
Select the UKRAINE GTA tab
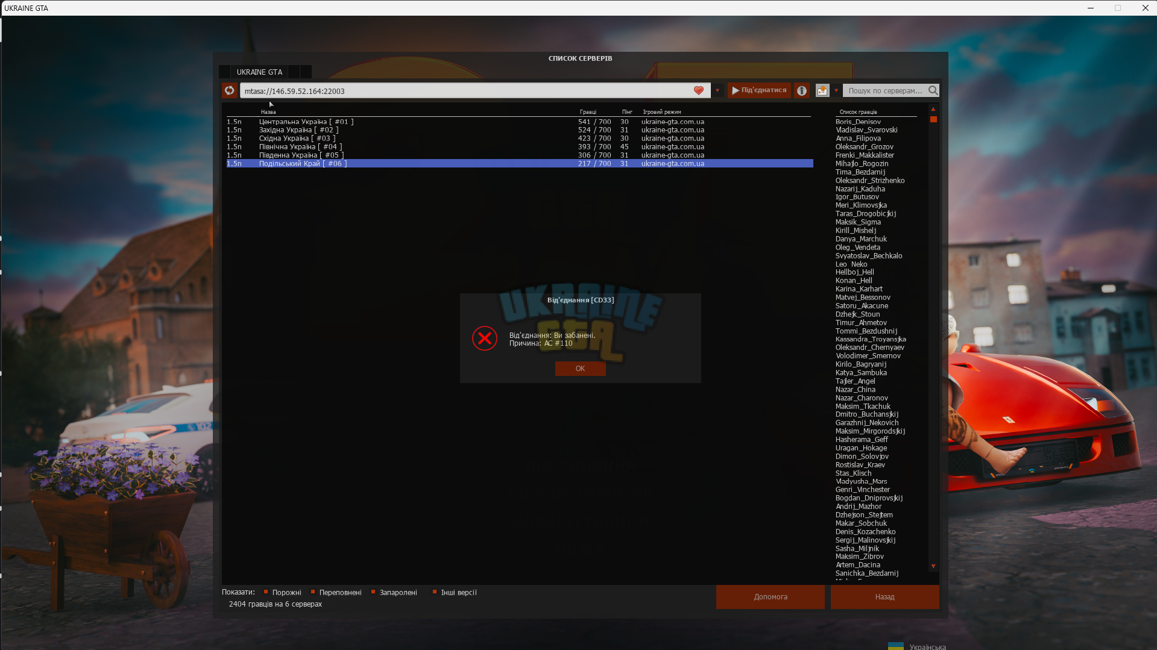[259, 72]
